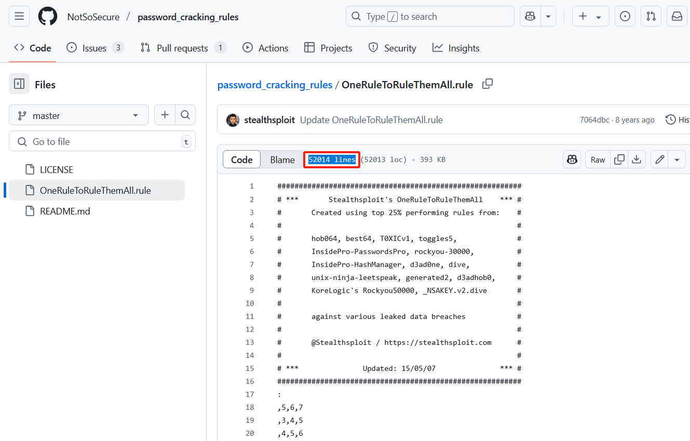
Task: Open the password_cracking_rules breadcrumb link
Action: click(275, 85)
